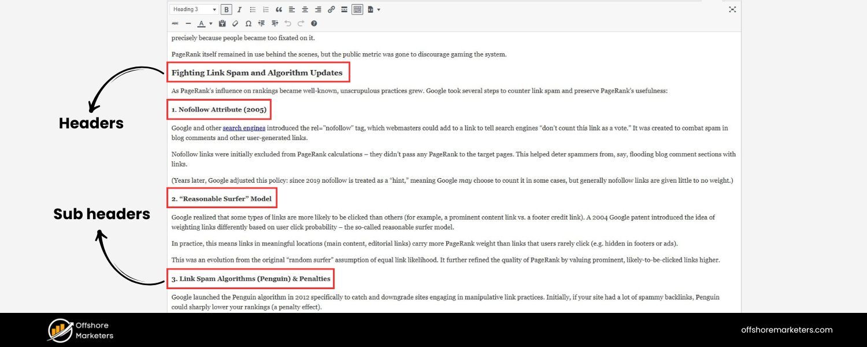Pick a text color via the underlined A swatch
The image size is (867, 347).
(201, 24)
